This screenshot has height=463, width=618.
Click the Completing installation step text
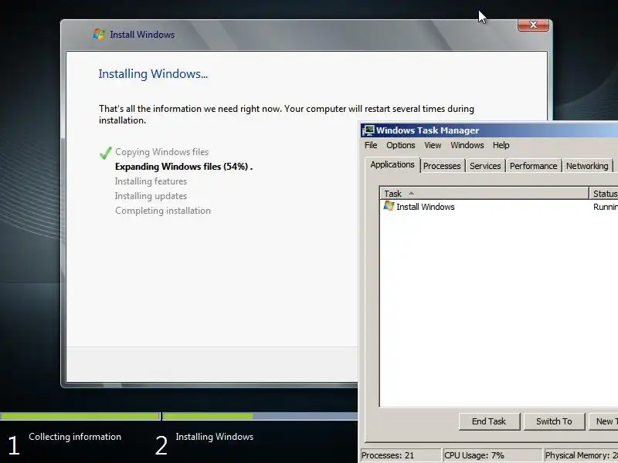pos(163,211)
